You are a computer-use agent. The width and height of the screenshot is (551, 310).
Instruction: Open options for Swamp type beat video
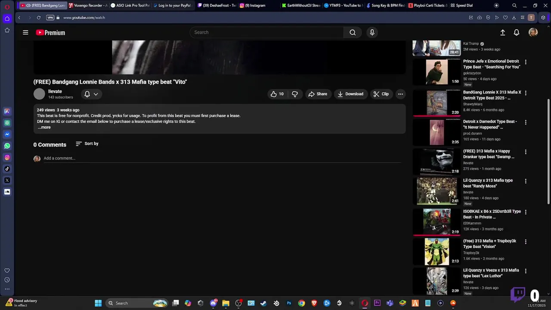pos(526,152)
